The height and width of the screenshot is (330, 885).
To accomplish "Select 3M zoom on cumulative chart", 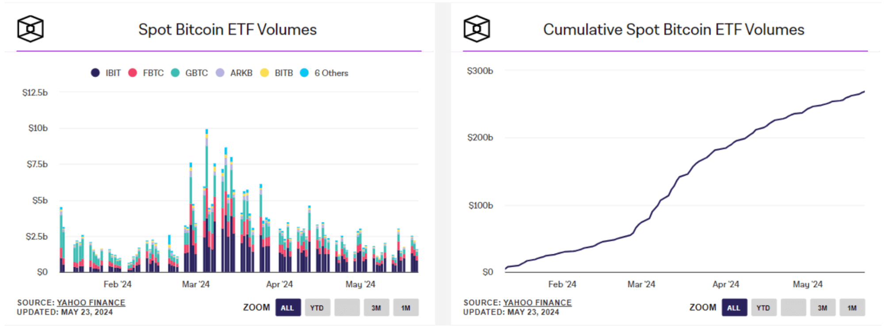I will (823, 308).
